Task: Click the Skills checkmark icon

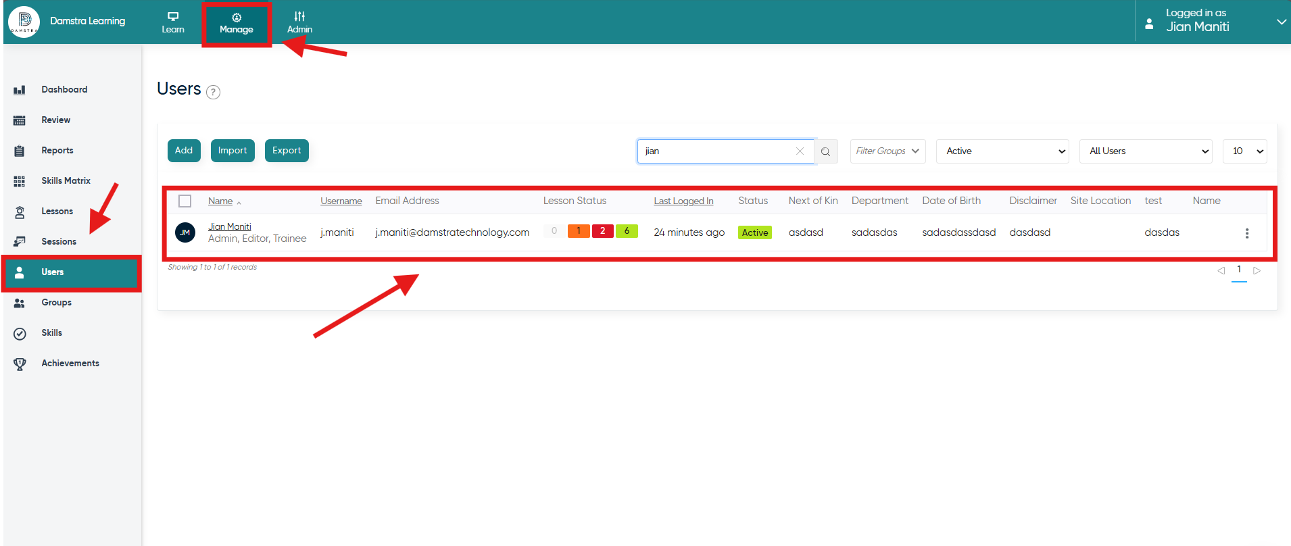Action: coord(20,333)
